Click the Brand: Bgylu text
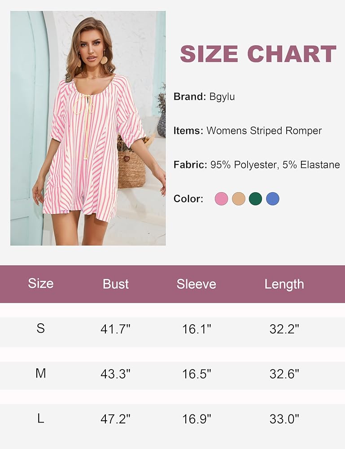Screen dimensions: 345x449 pyautogui.click(x=204, y=97)
